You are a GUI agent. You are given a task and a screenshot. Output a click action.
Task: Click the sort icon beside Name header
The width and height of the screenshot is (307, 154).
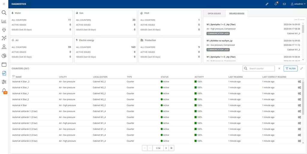(13, 77)
